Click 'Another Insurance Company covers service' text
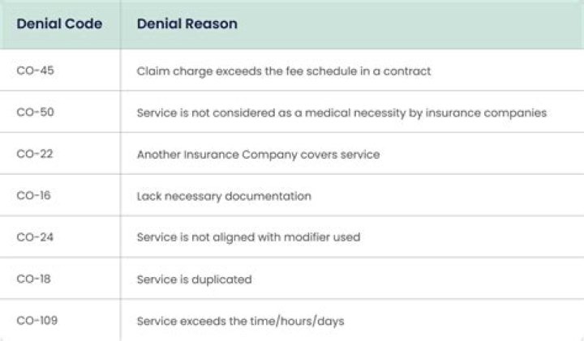Screen dimensions: 584x341 pos(259,155)
